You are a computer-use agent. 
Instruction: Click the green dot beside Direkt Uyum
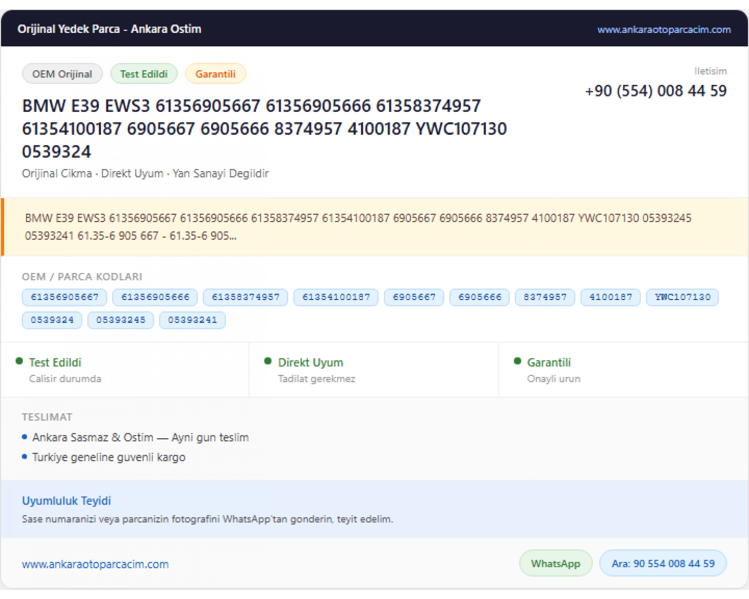(268, 361)
